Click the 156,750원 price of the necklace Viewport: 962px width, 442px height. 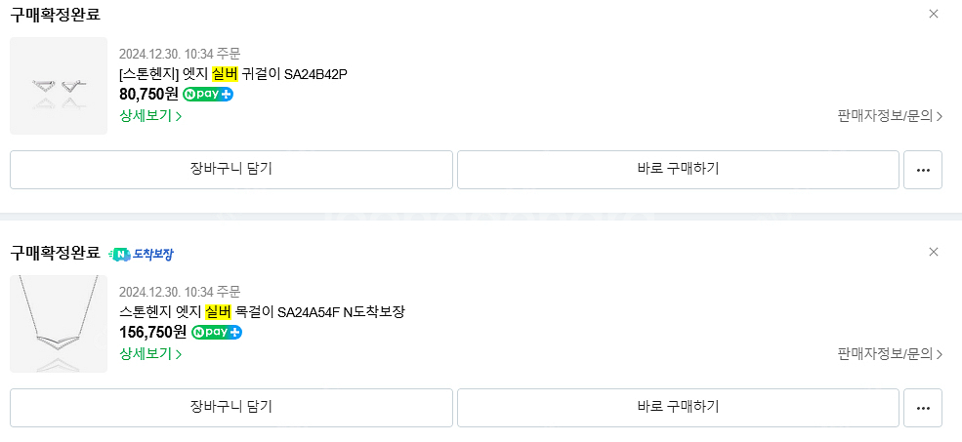(152, 333)
